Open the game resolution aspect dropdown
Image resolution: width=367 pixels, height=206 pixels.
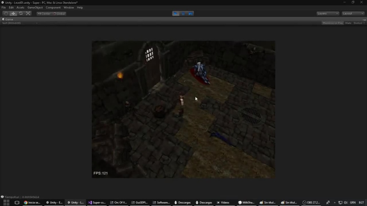click(x=20, y=23)
